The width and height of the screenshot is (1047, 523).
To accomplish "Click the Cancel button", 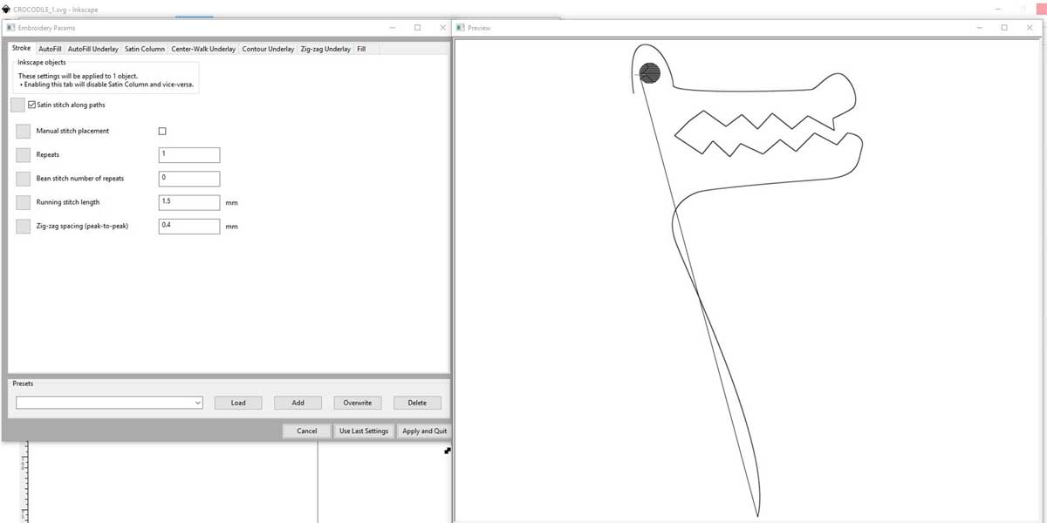I will click(306, 431).
